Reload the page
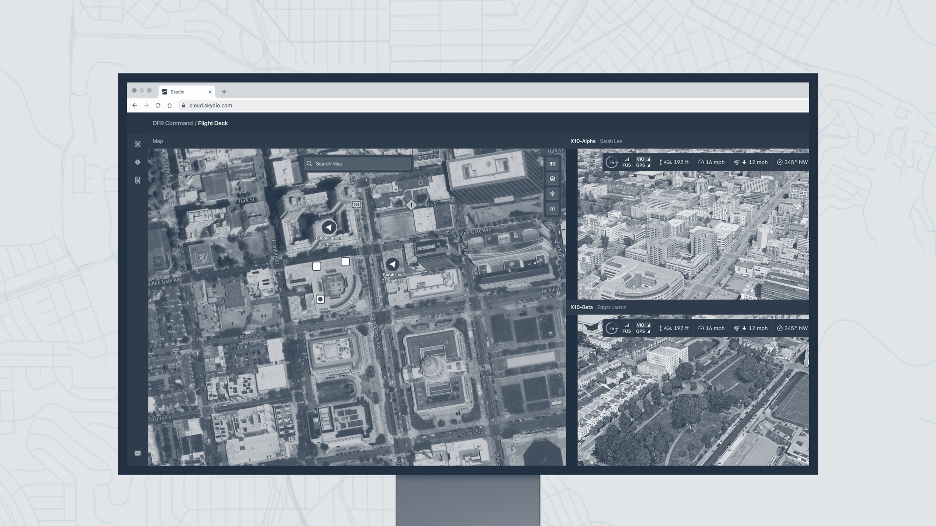This screenshot has width=936, height=526. pos(158,105)
